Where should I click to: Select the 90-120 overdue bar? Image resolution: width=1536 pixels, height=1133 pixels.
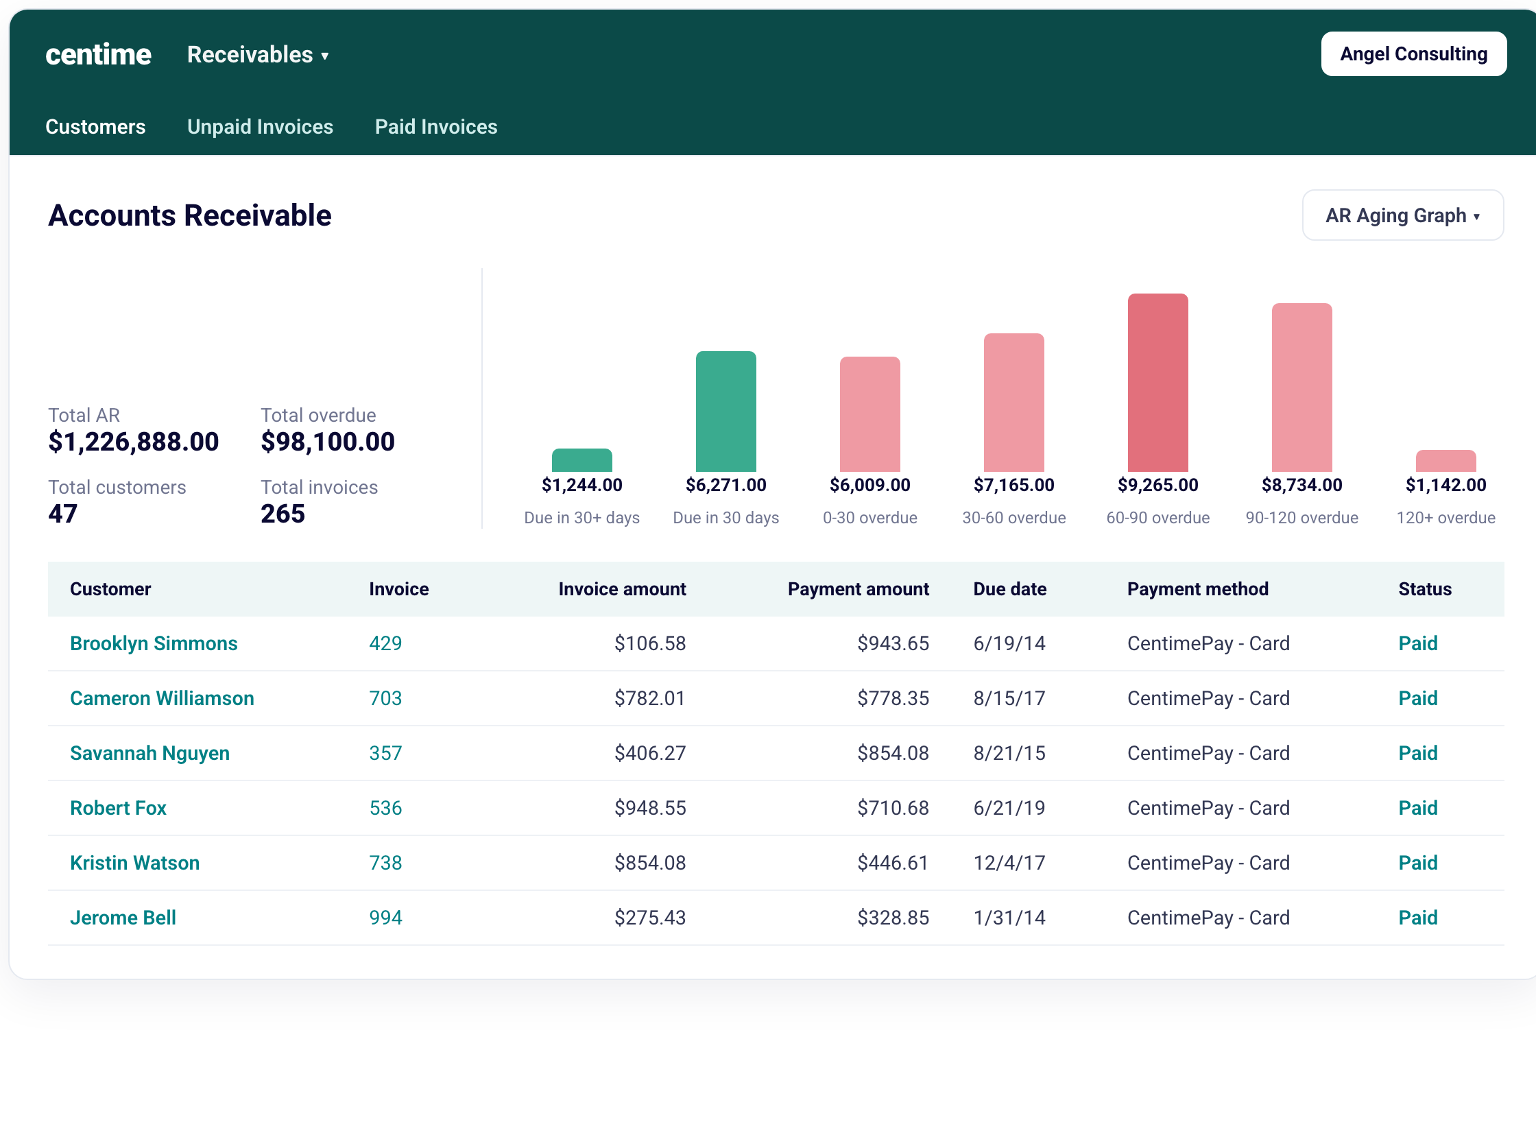click(x=1302, y=387)
